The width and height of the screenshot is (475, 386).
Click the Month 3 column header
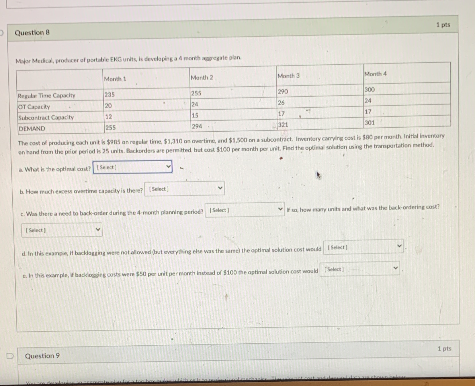pyautogui.click(x=288, y=76)
